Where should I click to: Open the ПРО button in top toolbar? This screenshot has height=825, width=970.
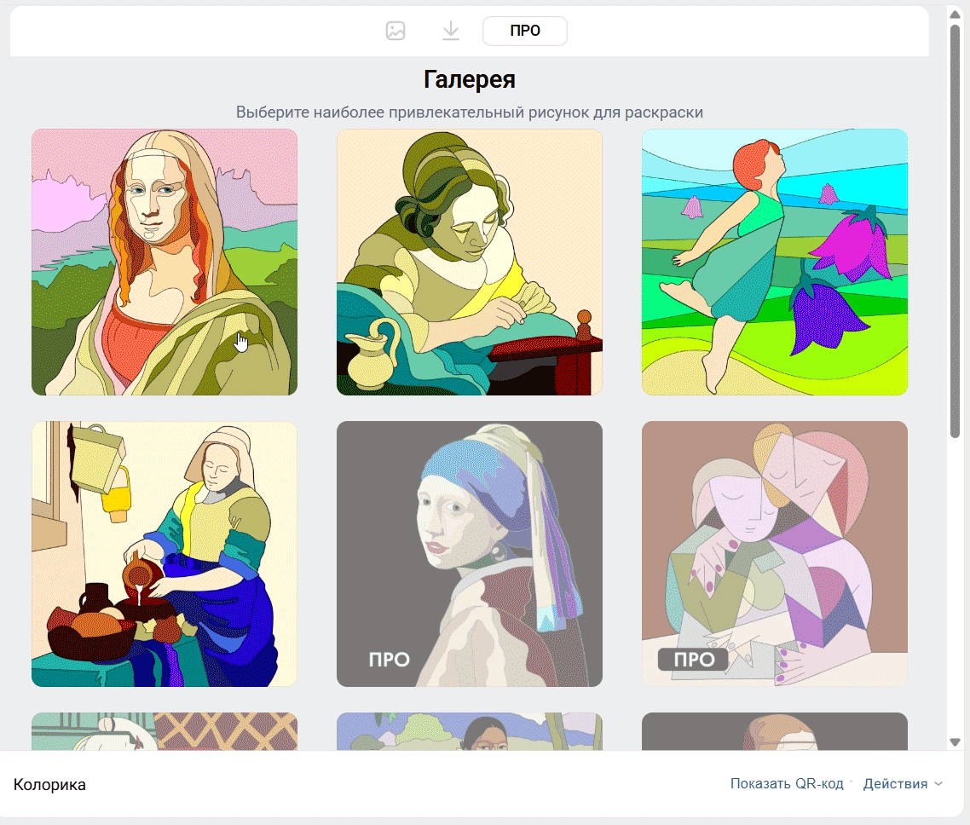click(x=524, y=31)
